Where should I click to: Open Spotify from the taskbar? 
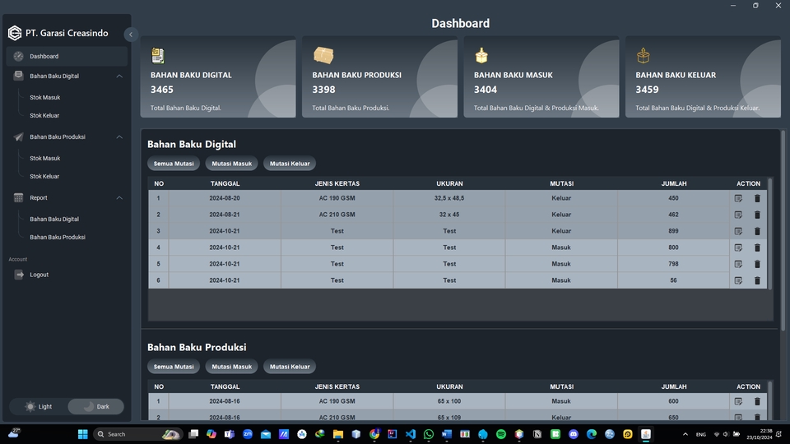[x=501, y=434]
